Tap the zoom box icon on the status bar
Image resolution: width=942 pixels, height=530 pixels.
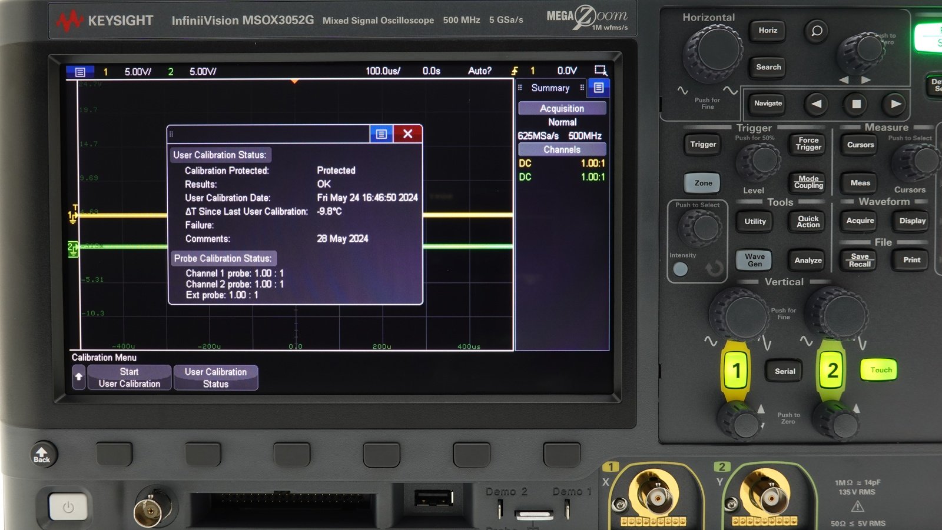point(601,71)
